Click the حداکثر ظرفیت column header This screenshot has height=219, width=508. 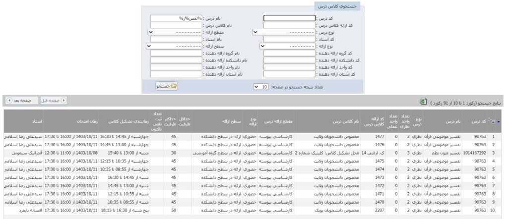tap(171, 121)
